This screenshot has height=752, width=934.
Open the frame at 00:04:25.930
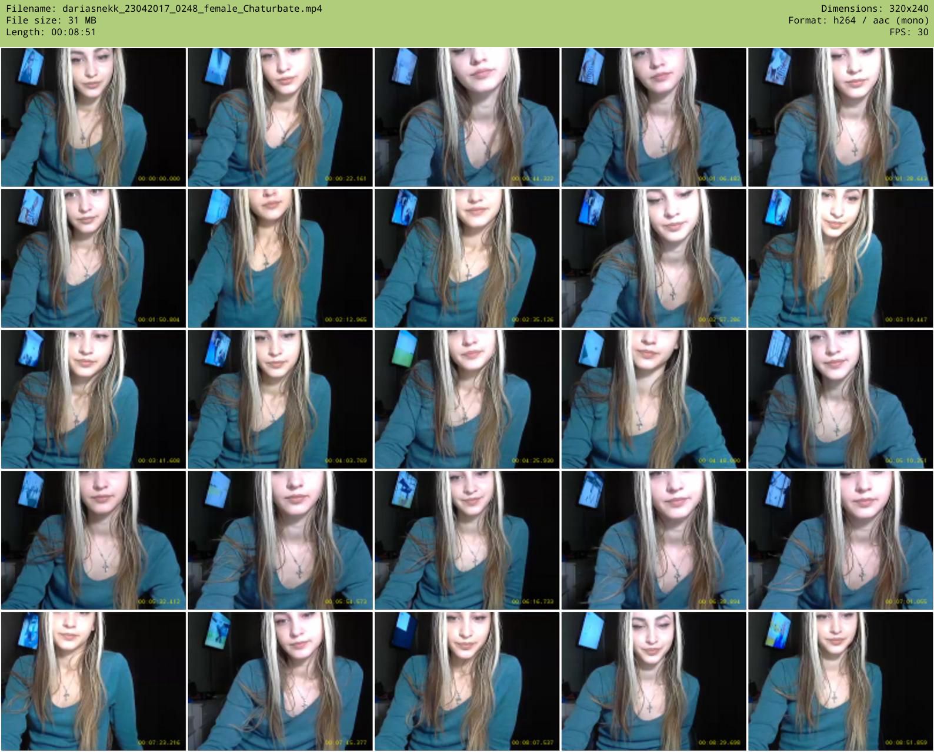(467, 399)
